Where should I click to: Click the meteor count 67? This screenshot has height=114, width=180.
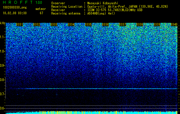click(x=41, y=13)
